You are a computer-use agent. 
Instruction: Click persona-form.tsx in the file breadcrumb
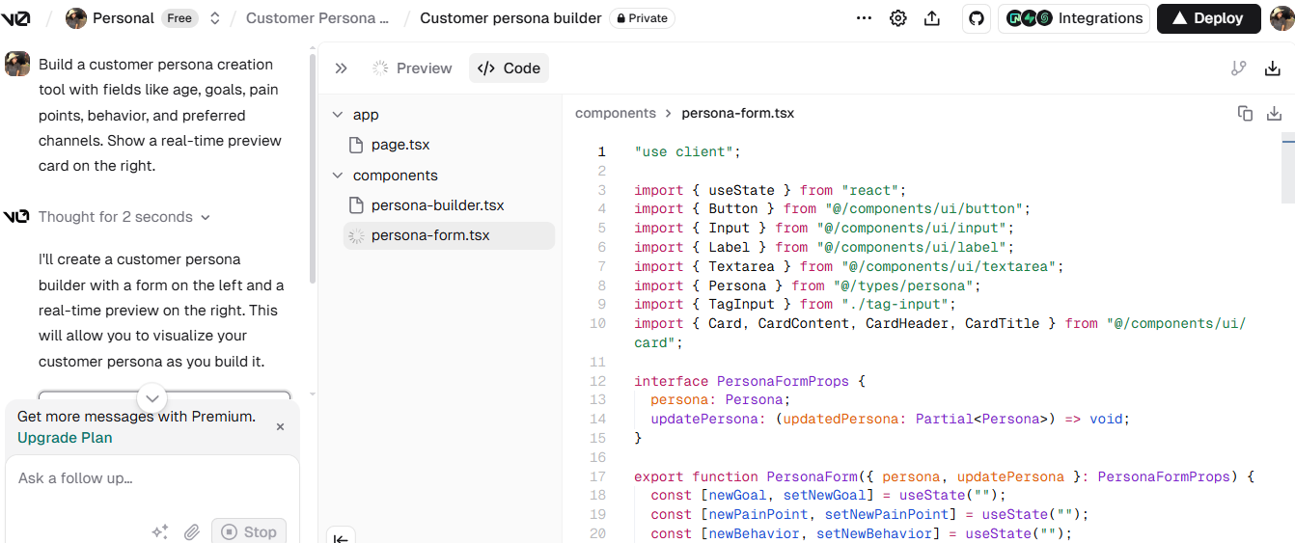coord(738,113)
